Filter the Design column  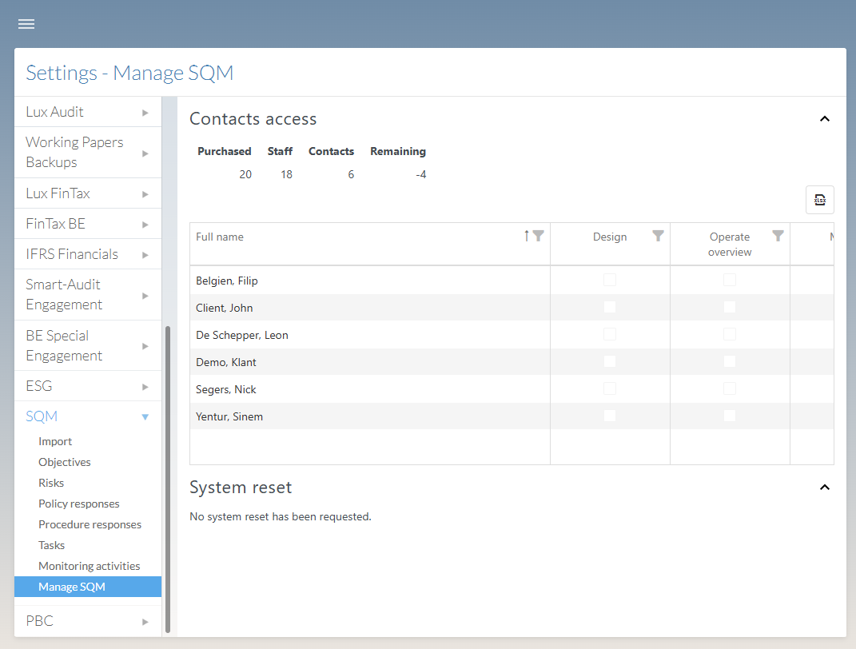point(658,236)
